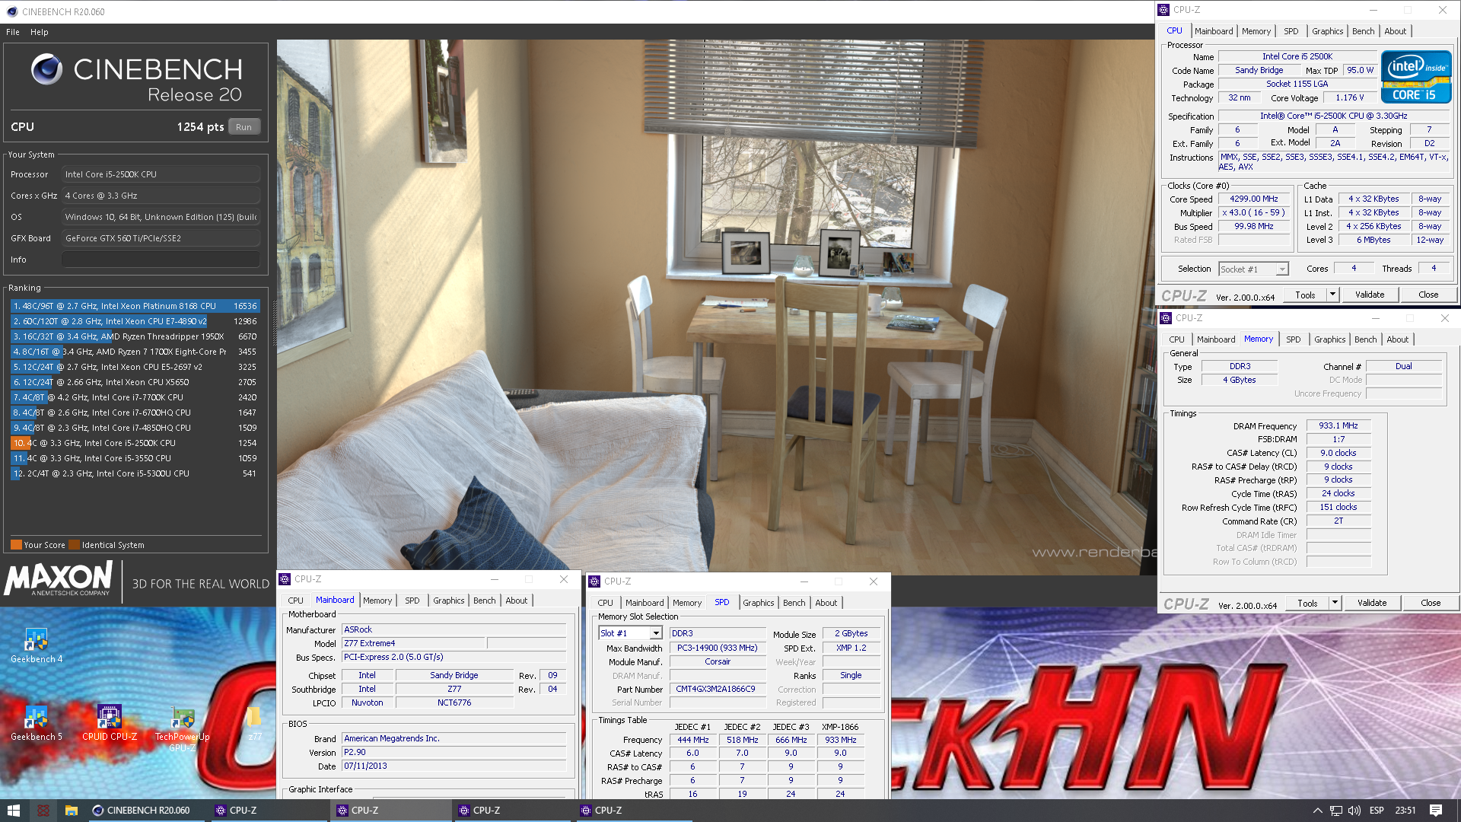This screenshot has width=1461, height=822.
Task: Open the About tab in CPU window
Action: coord(1395,31)
